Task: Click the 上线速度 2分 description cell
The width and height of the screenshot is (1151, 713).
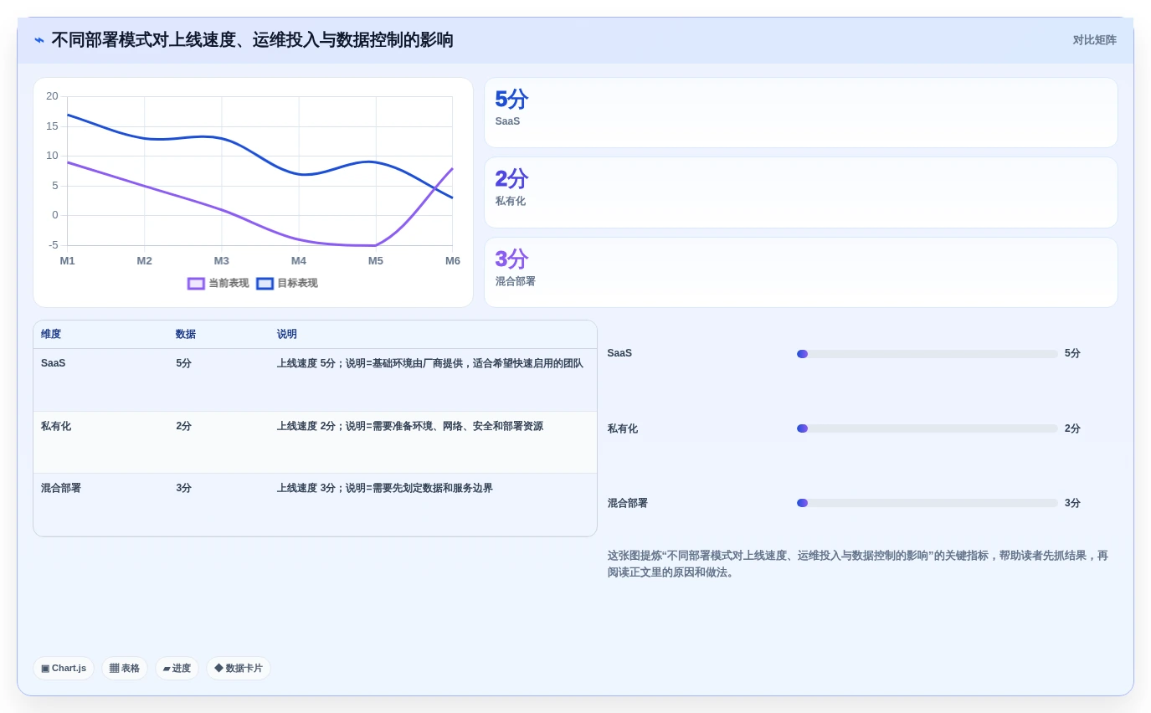Action: tap(410, 426)
